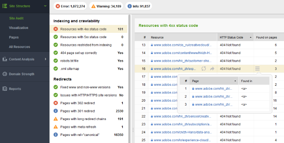Viewport: 284px width, 143px height.
Task: Open the cis_ru/creativecloud resource link
Action: (x=182, y=45)
